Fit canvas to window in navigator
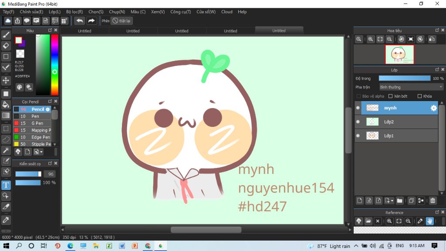Screen dimensions: 446x251 click(x=380, y=39)
